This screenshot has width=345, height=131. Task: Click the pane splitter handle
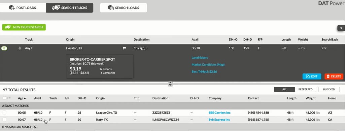pos(170,84)
